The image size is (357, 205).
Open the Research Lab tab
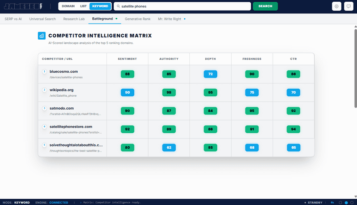point(74,19)
